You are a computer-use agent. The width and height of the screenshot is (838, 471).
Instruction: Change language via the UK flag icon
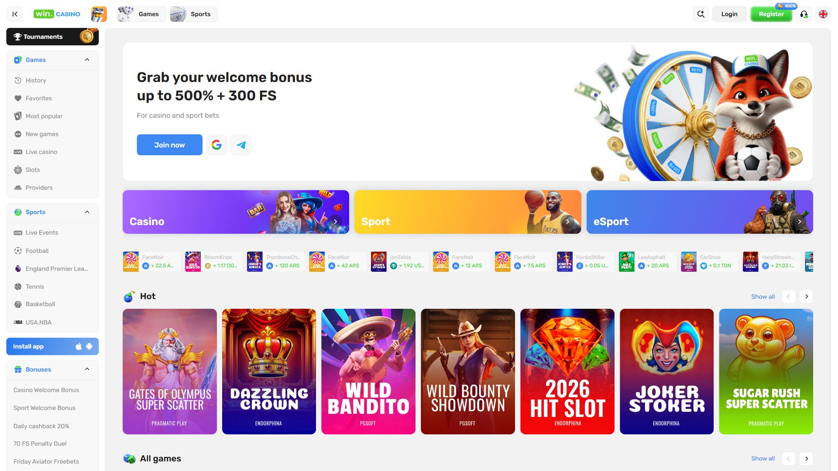823,14
